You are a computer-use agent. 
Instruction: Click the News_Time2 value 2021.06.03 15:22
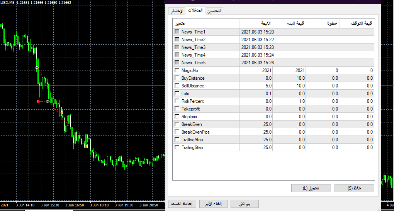[x=256, y=40]
